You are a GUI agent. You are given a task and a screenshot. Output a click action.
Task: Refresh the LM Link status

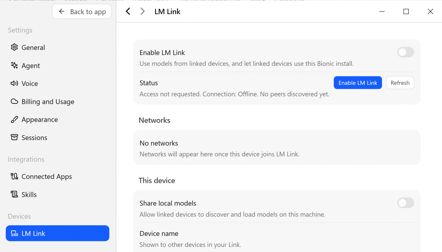pyautogui.click(x=400, y=83)
